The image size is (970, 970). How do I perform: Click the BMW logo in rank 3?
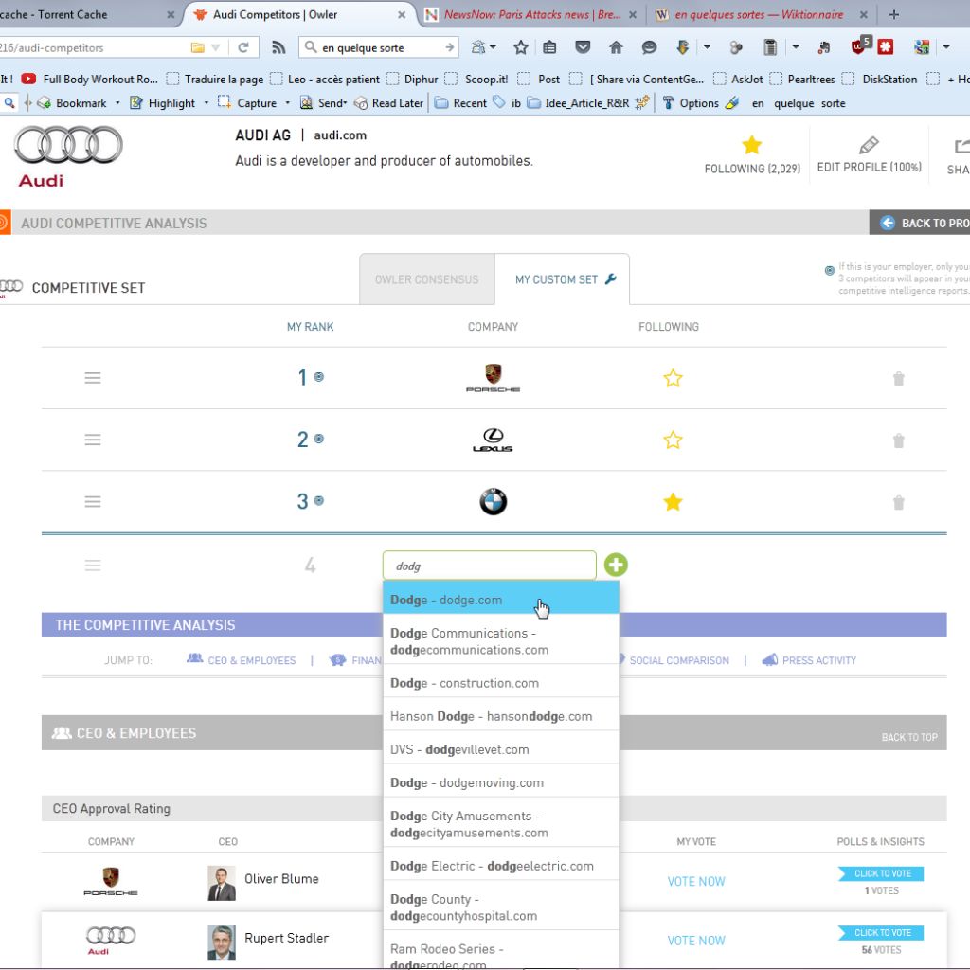coord(493,502)
